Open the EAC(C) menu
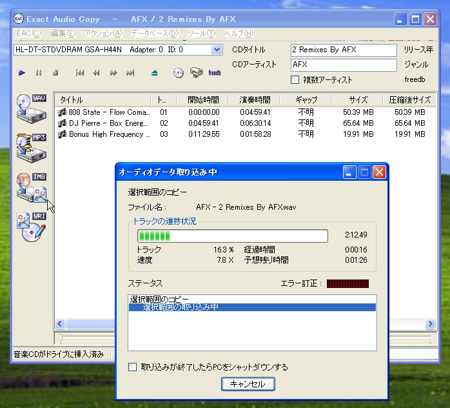Image resolution: width=450 pixels, height=408 pixels. click(x=29, y=34)
